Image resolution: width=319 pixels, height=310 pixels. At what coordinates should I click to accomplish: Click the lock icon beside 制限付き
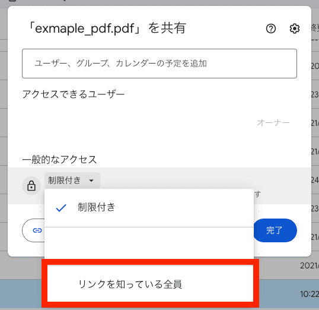[31, 186]
